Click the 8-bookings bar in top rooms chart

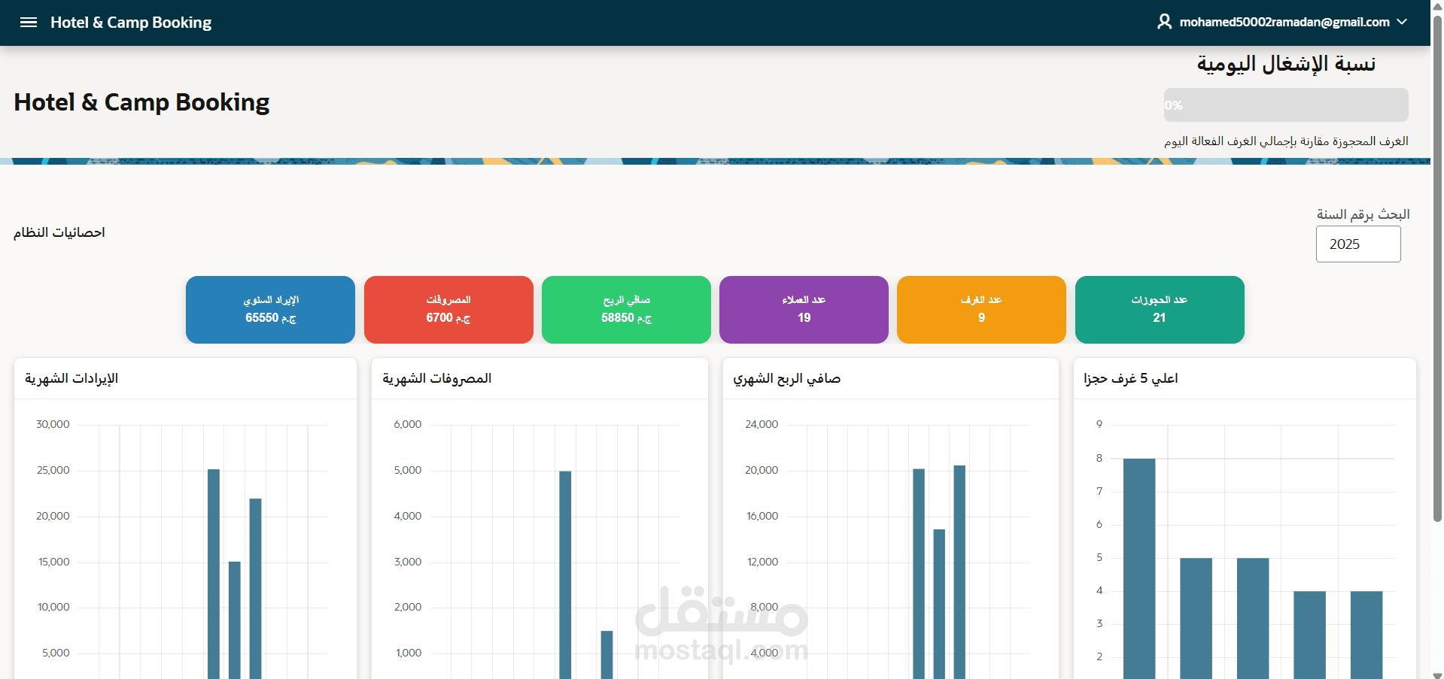pyautogui.click(x=1139, y=568)
